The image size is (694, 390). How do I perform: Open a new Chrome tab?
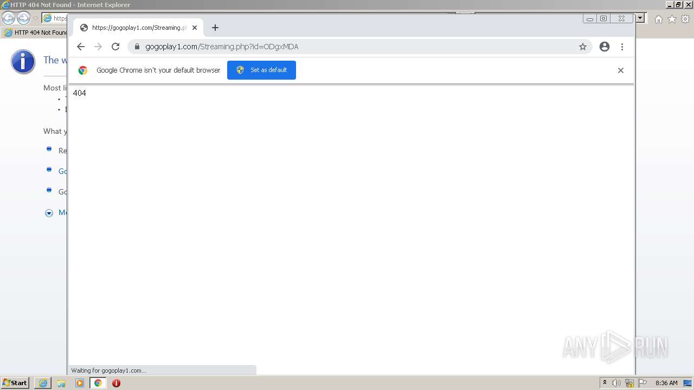pos(215,28)
